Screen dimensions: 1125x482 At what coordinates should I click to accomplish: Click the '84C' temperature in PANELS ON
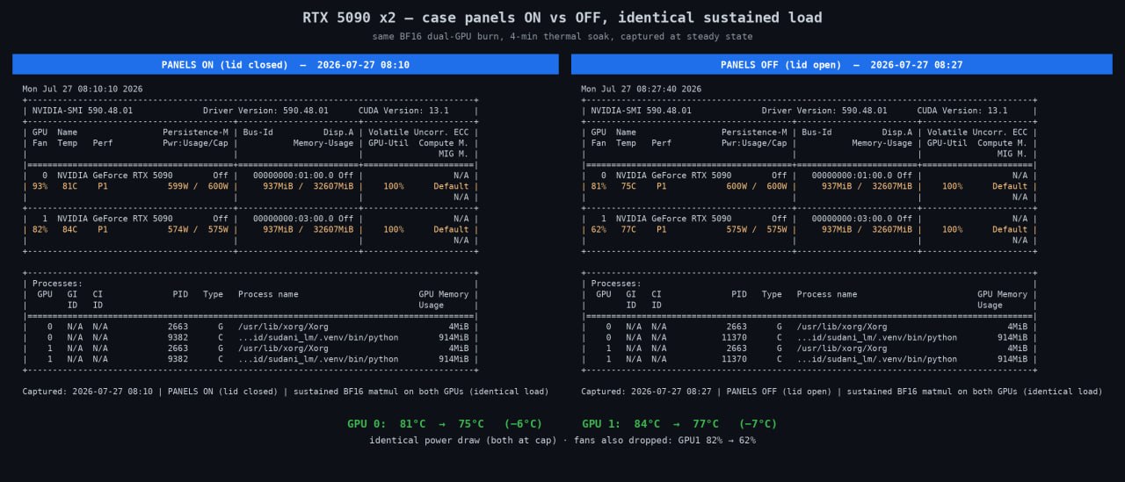pyautogui.click(x=70, y=229)
